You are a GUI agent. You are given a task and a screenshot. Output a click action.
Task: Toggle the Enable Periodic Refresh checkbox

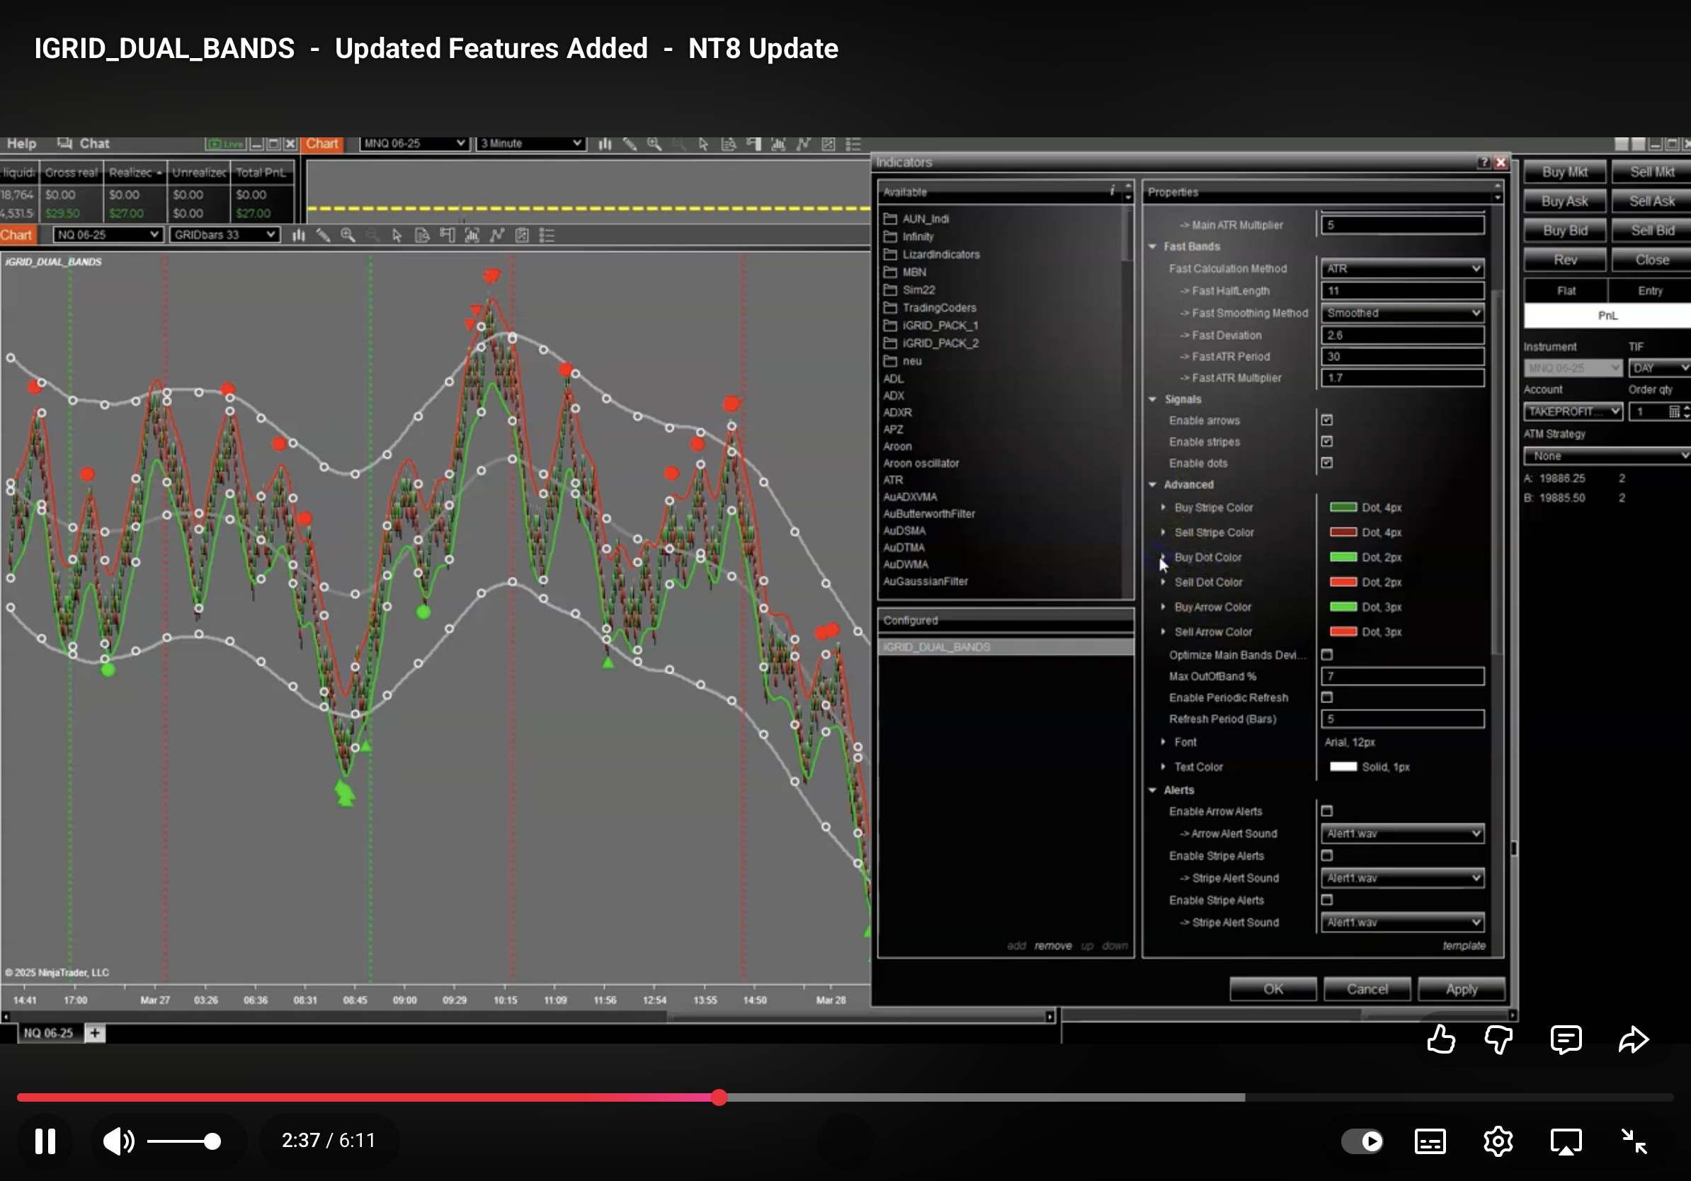tap(1326, 697)
